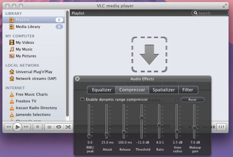233x157 pixels.
Task: Switch to the Equalizer tab
Action: (101, 90)
